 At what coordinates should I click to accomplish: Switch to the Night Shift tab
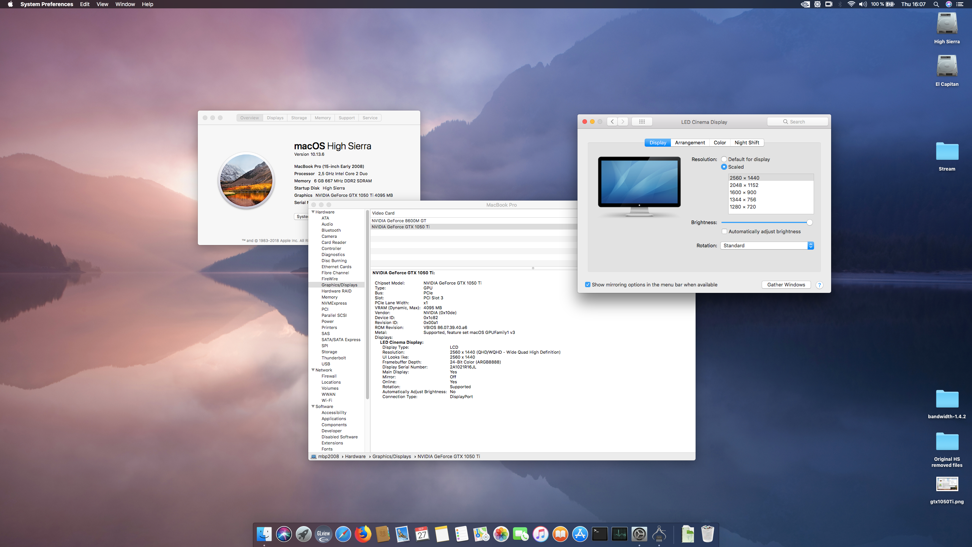pos(747,142)
